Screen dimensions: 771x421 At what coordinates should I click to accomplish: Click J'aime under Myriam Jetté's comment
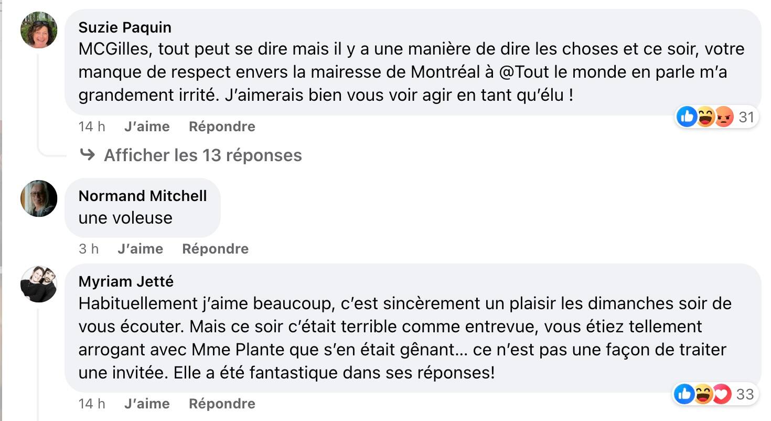point(146,404)
